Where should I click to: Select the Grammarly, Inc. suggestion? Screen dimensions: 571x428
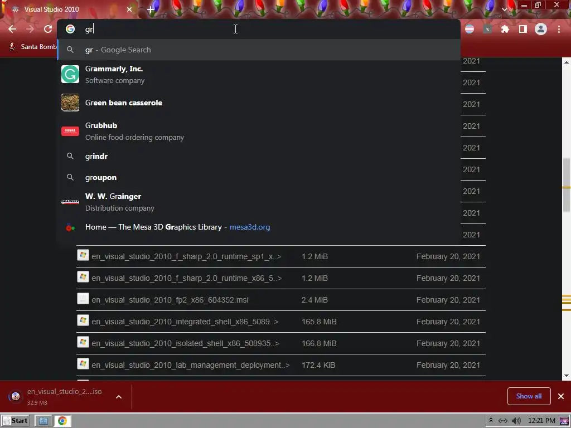pos(259,74)
